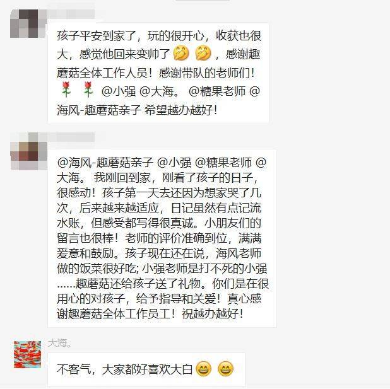Click the second red rose emoji

tap(88, 90)
